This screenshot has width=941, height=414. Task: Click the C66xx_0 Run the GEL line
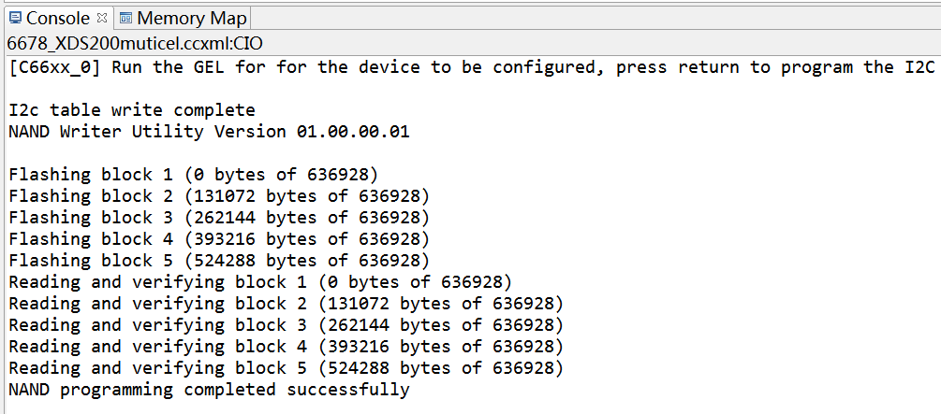[x=472, y=67]
